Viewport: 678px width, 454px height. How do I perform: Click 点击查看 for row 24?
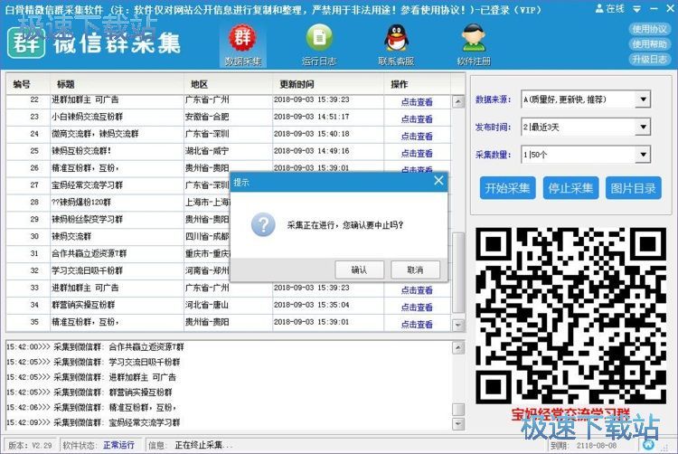click(417, 137)
